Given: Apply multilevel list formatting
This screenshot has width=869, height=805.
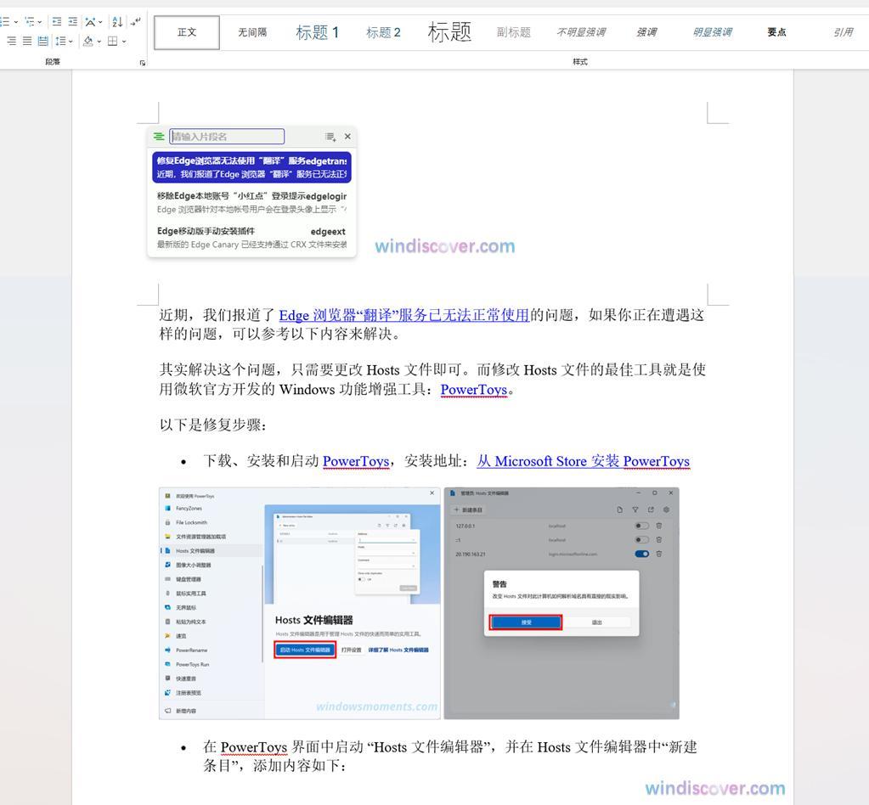Looking at the screenshot, I should tap(30, 22).
